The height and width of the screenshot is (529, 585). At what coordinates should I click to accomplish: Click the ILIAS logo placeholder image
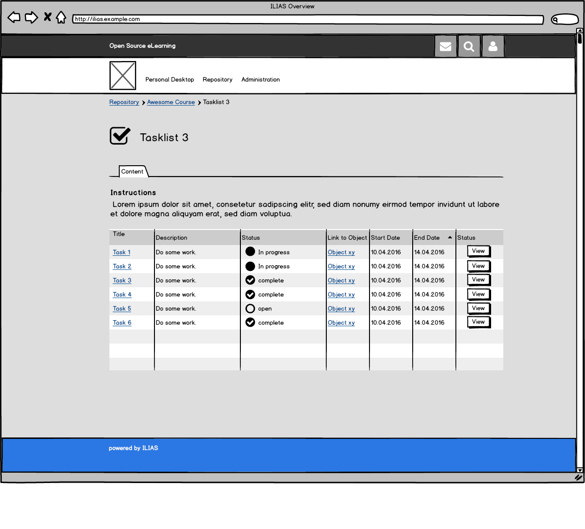coord(123,76)
